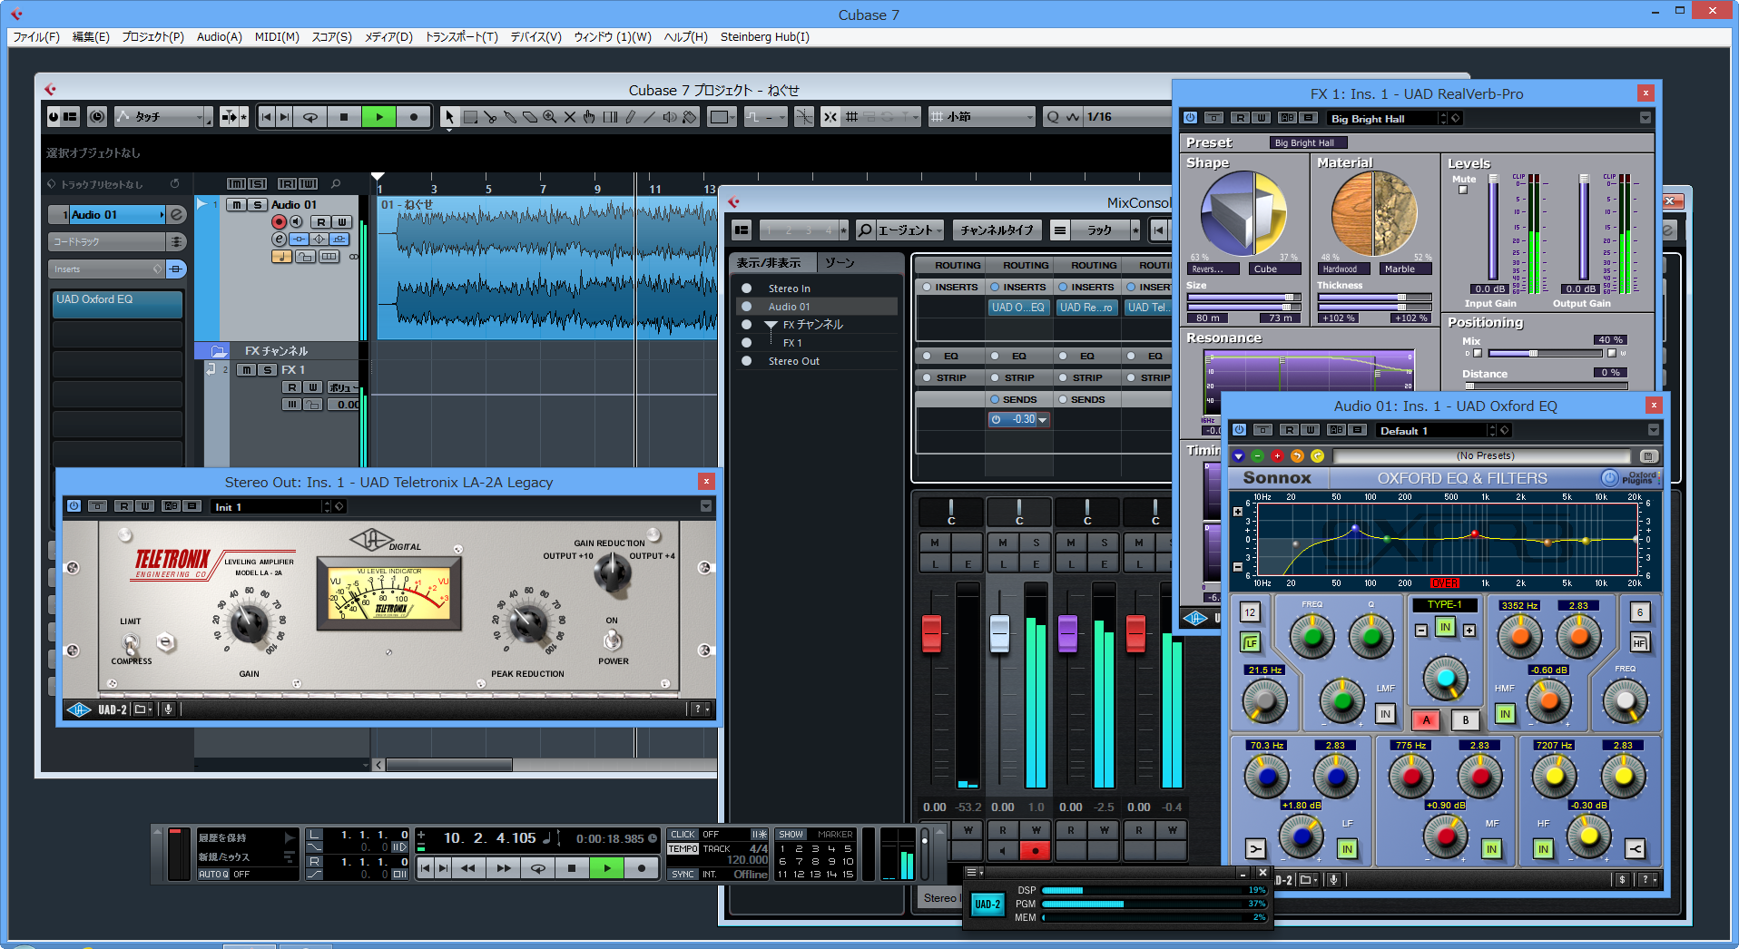Mute the FX 1 track

pos(246,369)
